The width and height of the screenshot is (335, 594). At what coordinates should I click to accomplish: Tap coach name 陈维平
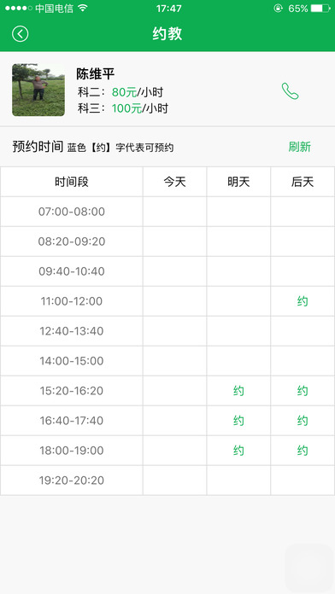[x=95, y=74]
